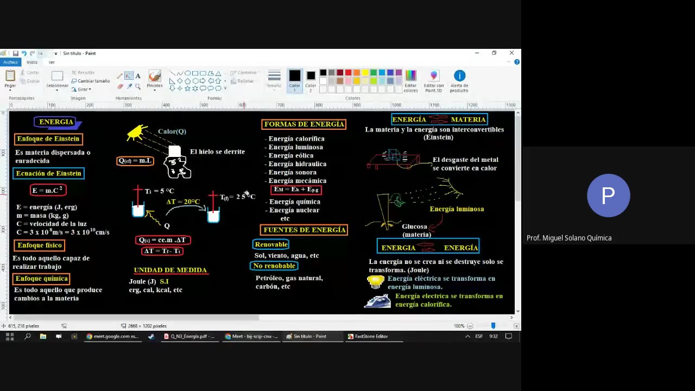
Task: Pick the red color swatch
Action: tap(348, 73)
